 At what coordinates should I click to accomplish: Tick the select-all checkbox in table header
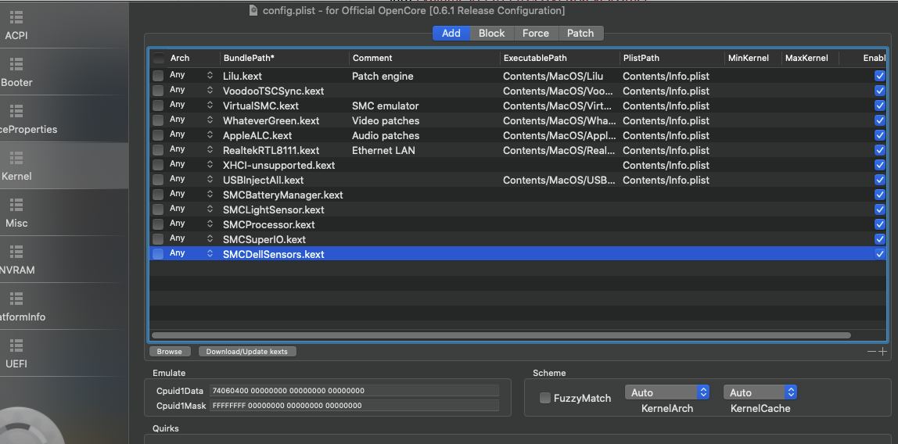pyautogui.click(x=158, y=58)
